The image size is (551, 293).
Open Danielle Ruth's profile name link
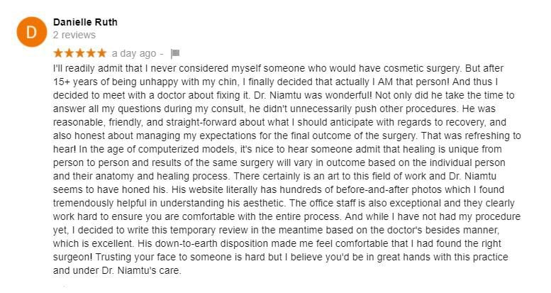[x=85, y=22]
